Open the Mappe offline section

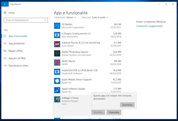(x=16, y=51)
